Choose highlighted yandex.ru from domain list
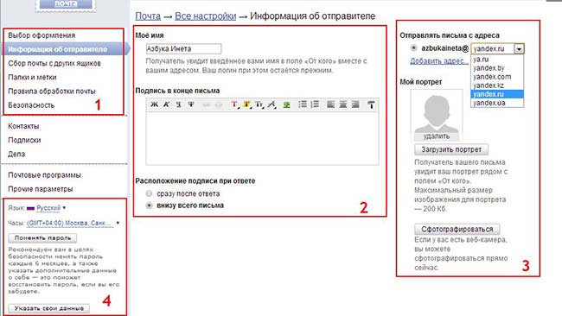This screenshot has width=562, height=316. coord(497,94)
